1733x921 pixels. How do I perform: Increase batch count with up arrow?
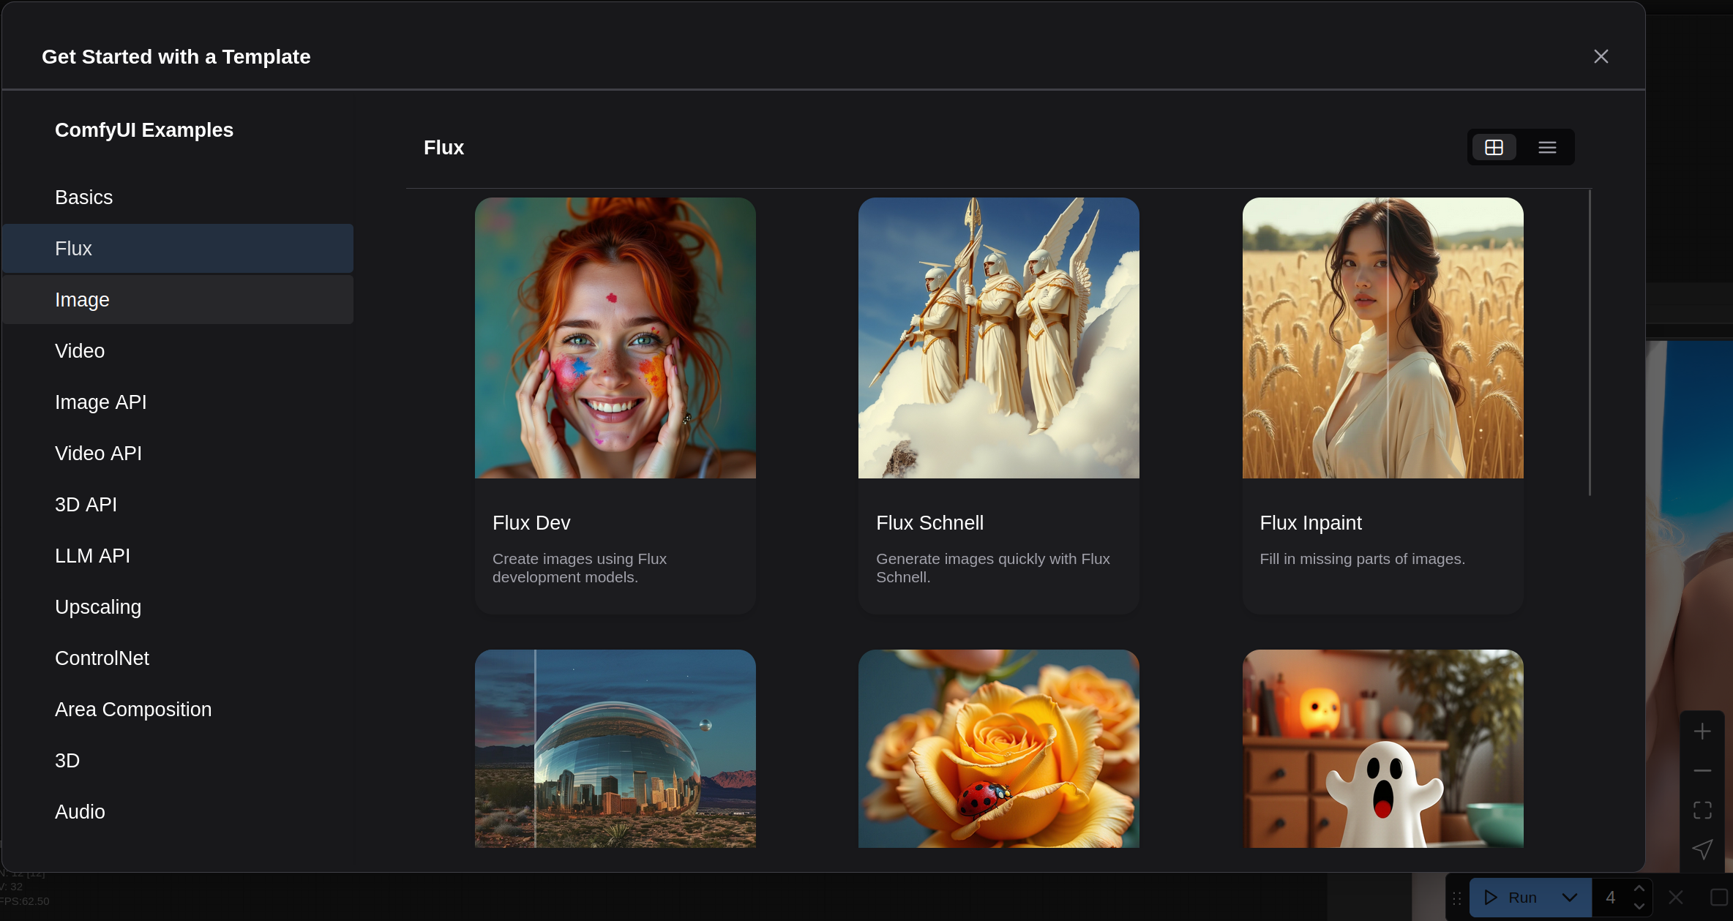[1639, 889]
